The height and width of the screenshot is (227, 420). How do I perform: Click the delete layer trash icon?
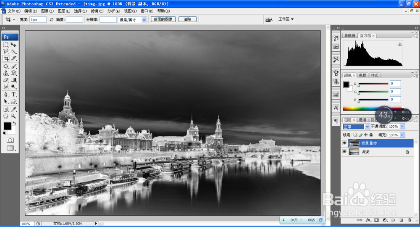coord(409,220)
